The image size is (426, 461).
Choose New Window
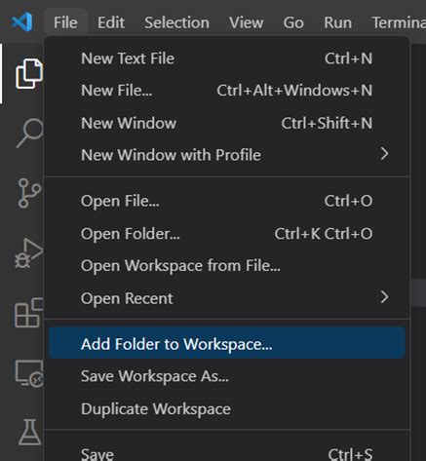pyautogui.click(x=227, y=123)
